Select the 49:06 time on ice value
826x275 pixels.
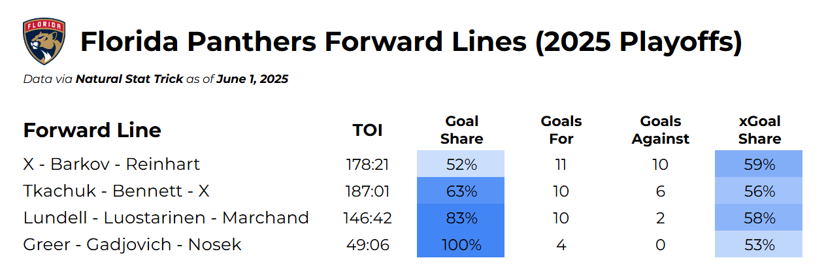368,244
